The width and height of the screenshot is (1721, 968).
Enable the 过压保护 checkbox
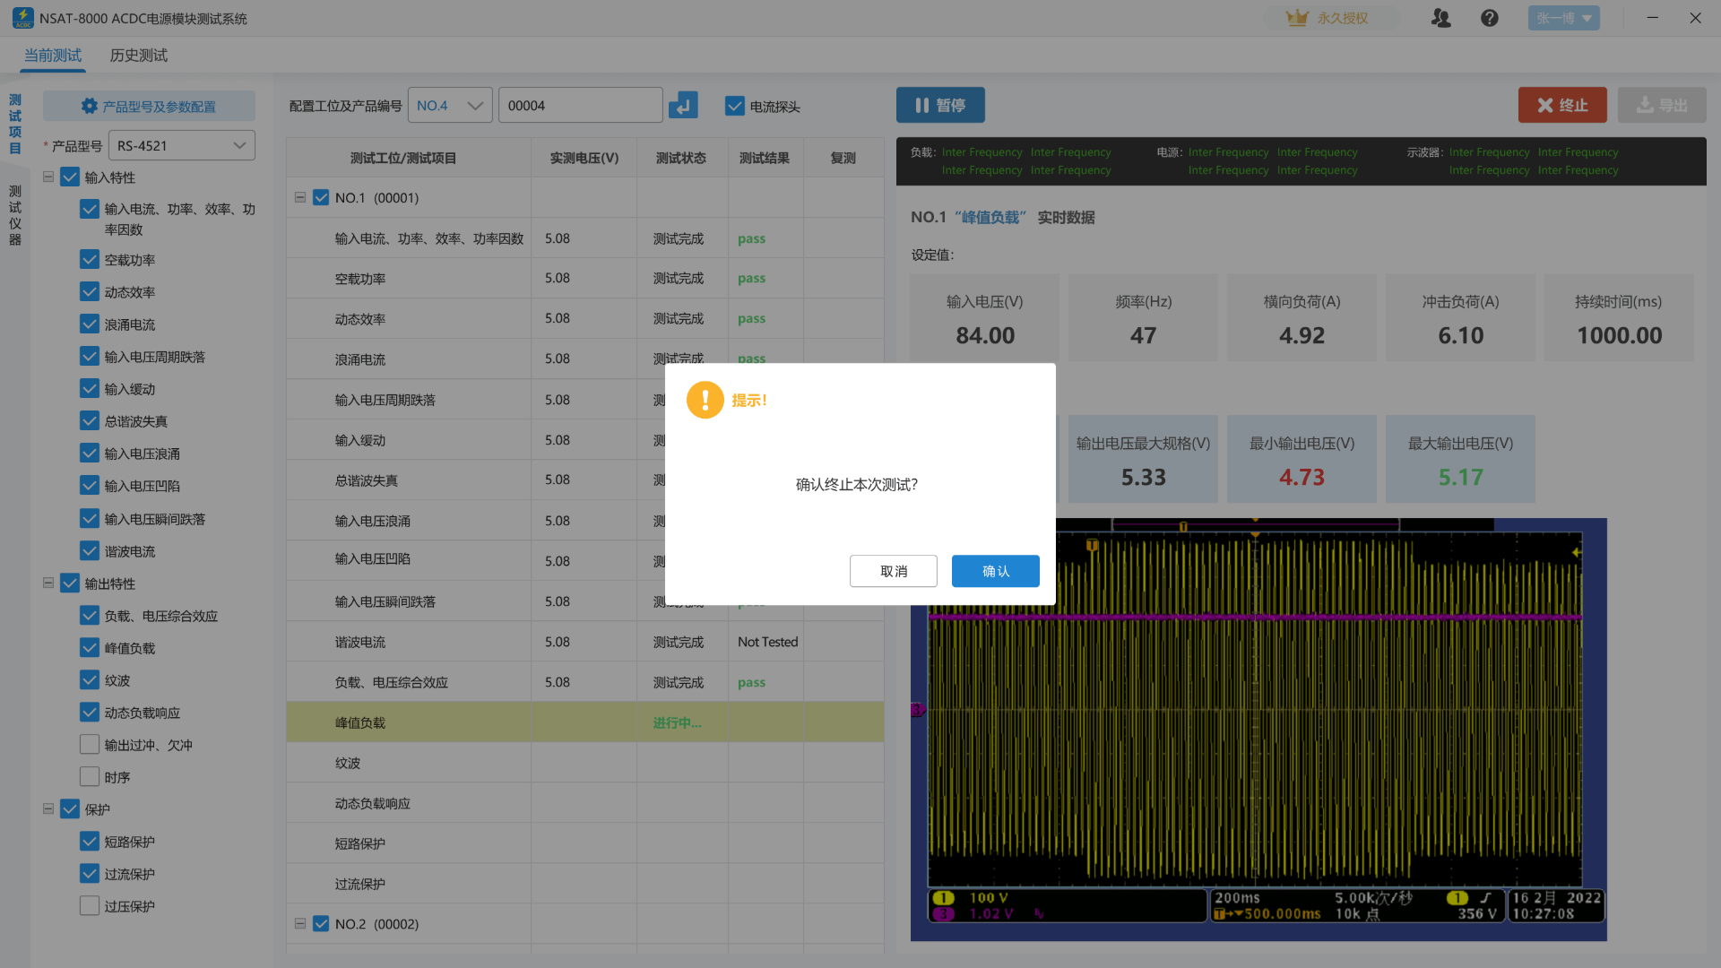[90, 905]
